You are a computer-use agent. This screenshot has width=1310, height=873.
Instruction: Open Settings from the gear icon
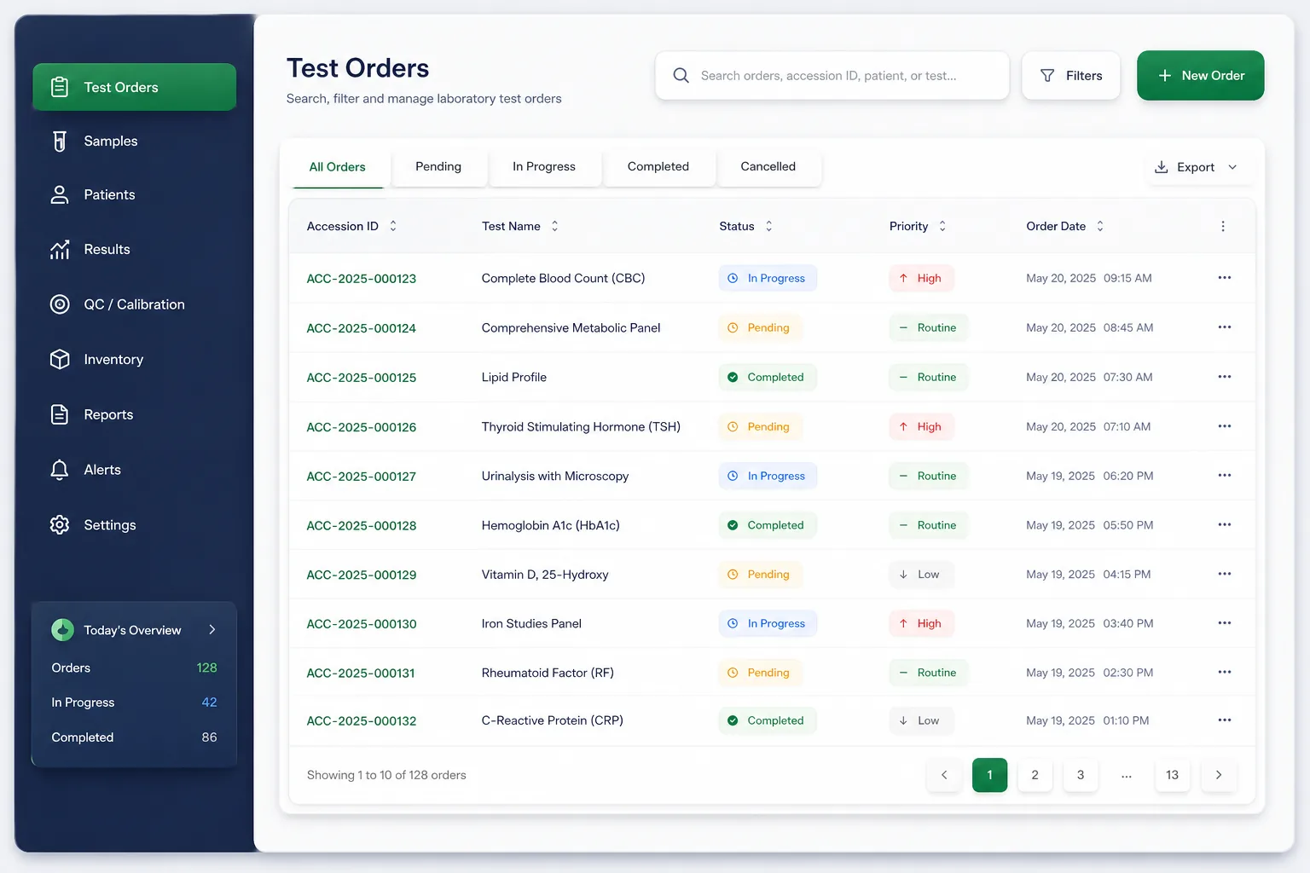pyautogui.click(x=60, y=525)
